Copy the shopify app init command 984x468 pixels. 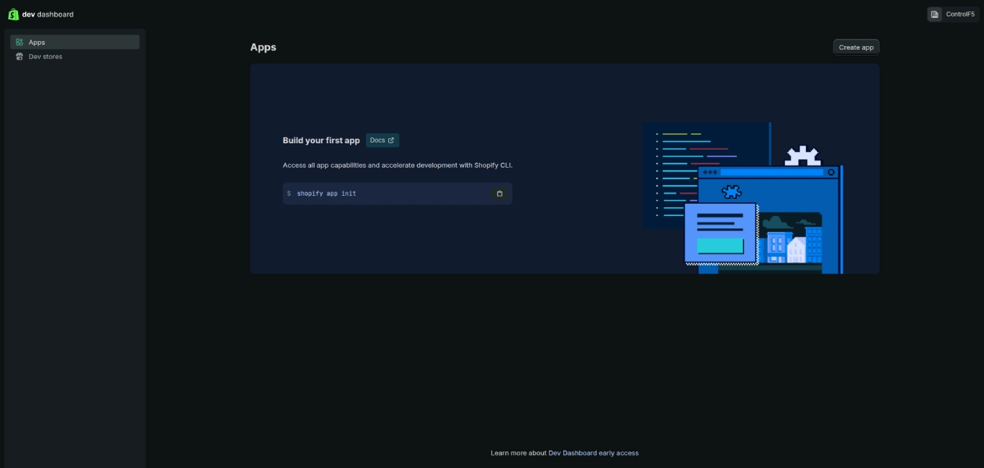click(499, 194)
